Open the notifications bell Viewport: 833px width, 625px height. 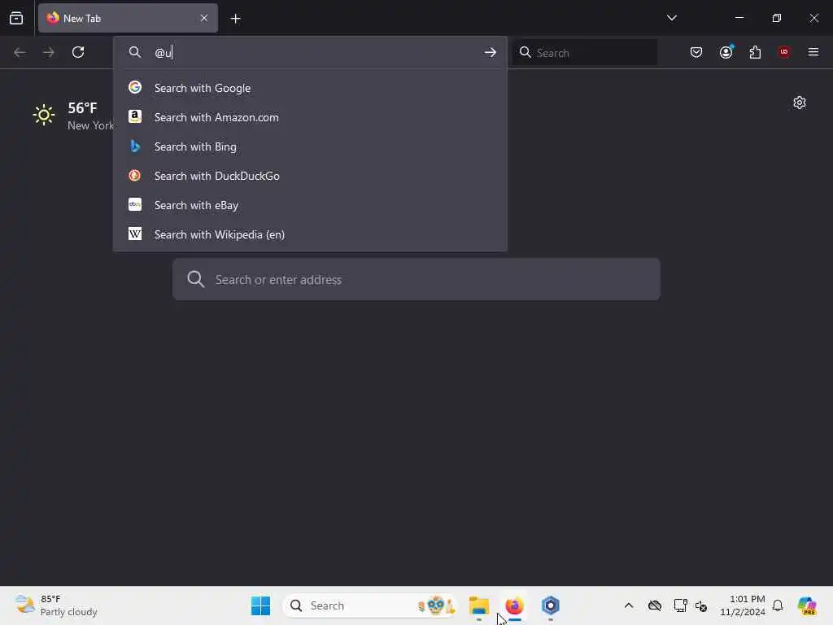[x=778, y=605]
